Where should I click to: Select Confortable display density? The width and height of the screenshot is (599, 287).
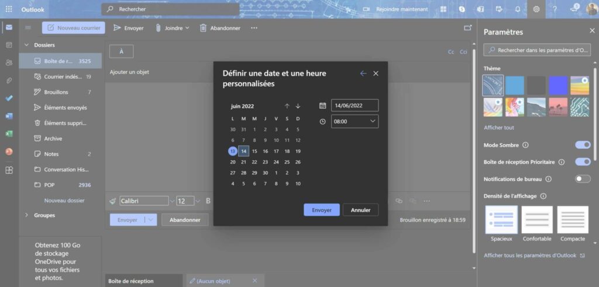537,223
